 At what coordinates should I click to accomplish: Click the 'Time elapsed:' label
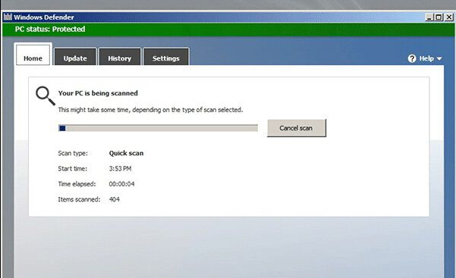tap(77, 184)
